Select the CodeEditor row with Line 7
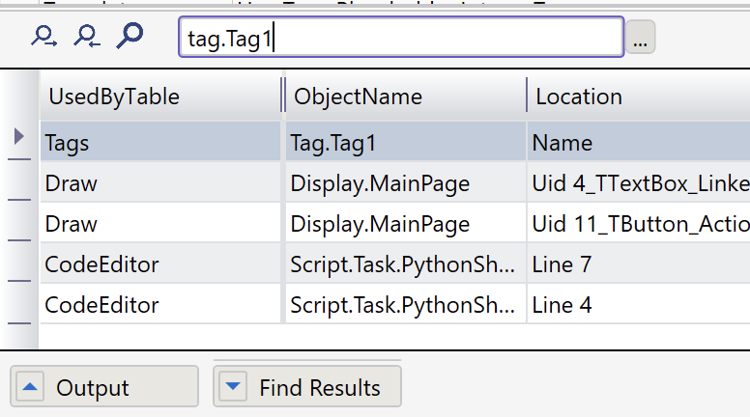Screen dimensions: 750x417 [x=159, y=264]
